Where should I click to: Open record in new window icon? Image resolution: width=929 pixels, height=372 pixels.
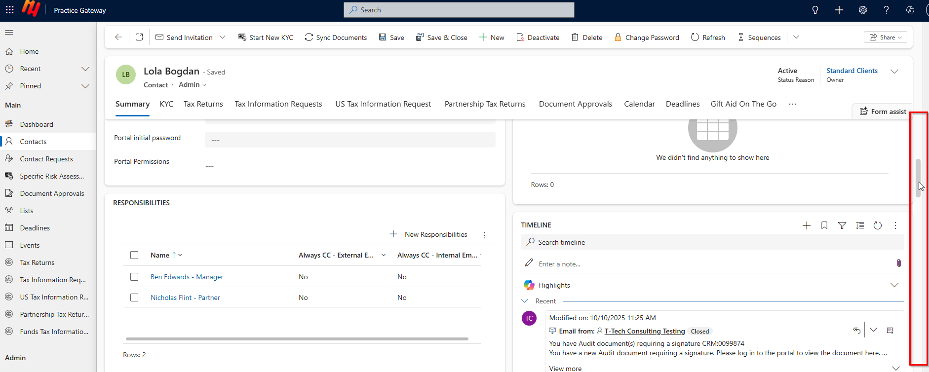[x=139, y=37]
